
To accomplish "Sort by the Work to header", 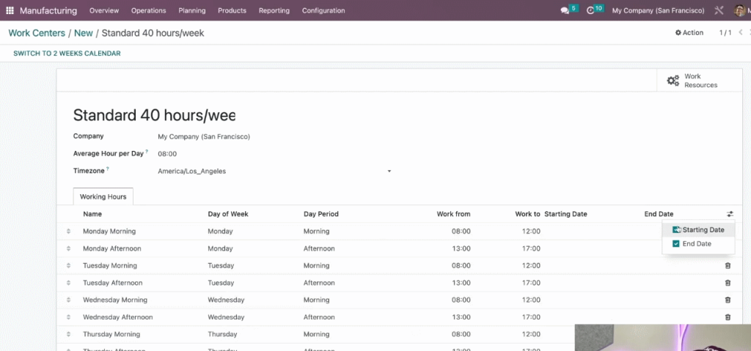I will tap(528, 214).
